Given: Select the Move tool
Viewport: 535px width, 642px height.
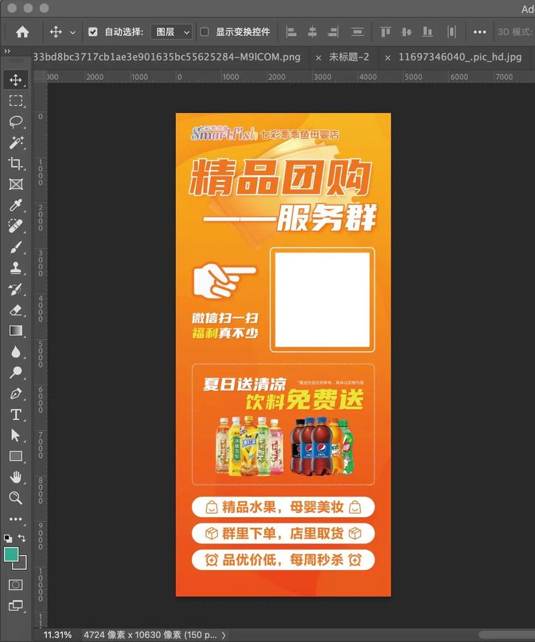Looking at the screenshot, I should pyautogui.click(x=16, y=80).
